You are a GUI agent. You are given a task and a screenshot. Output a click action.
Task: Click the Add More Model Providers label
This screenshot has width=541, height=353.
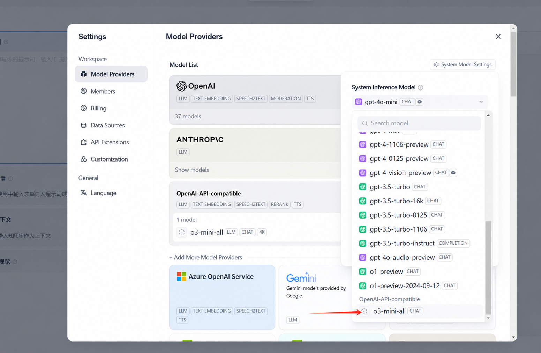pyautogui.click(x=205, y=257)
